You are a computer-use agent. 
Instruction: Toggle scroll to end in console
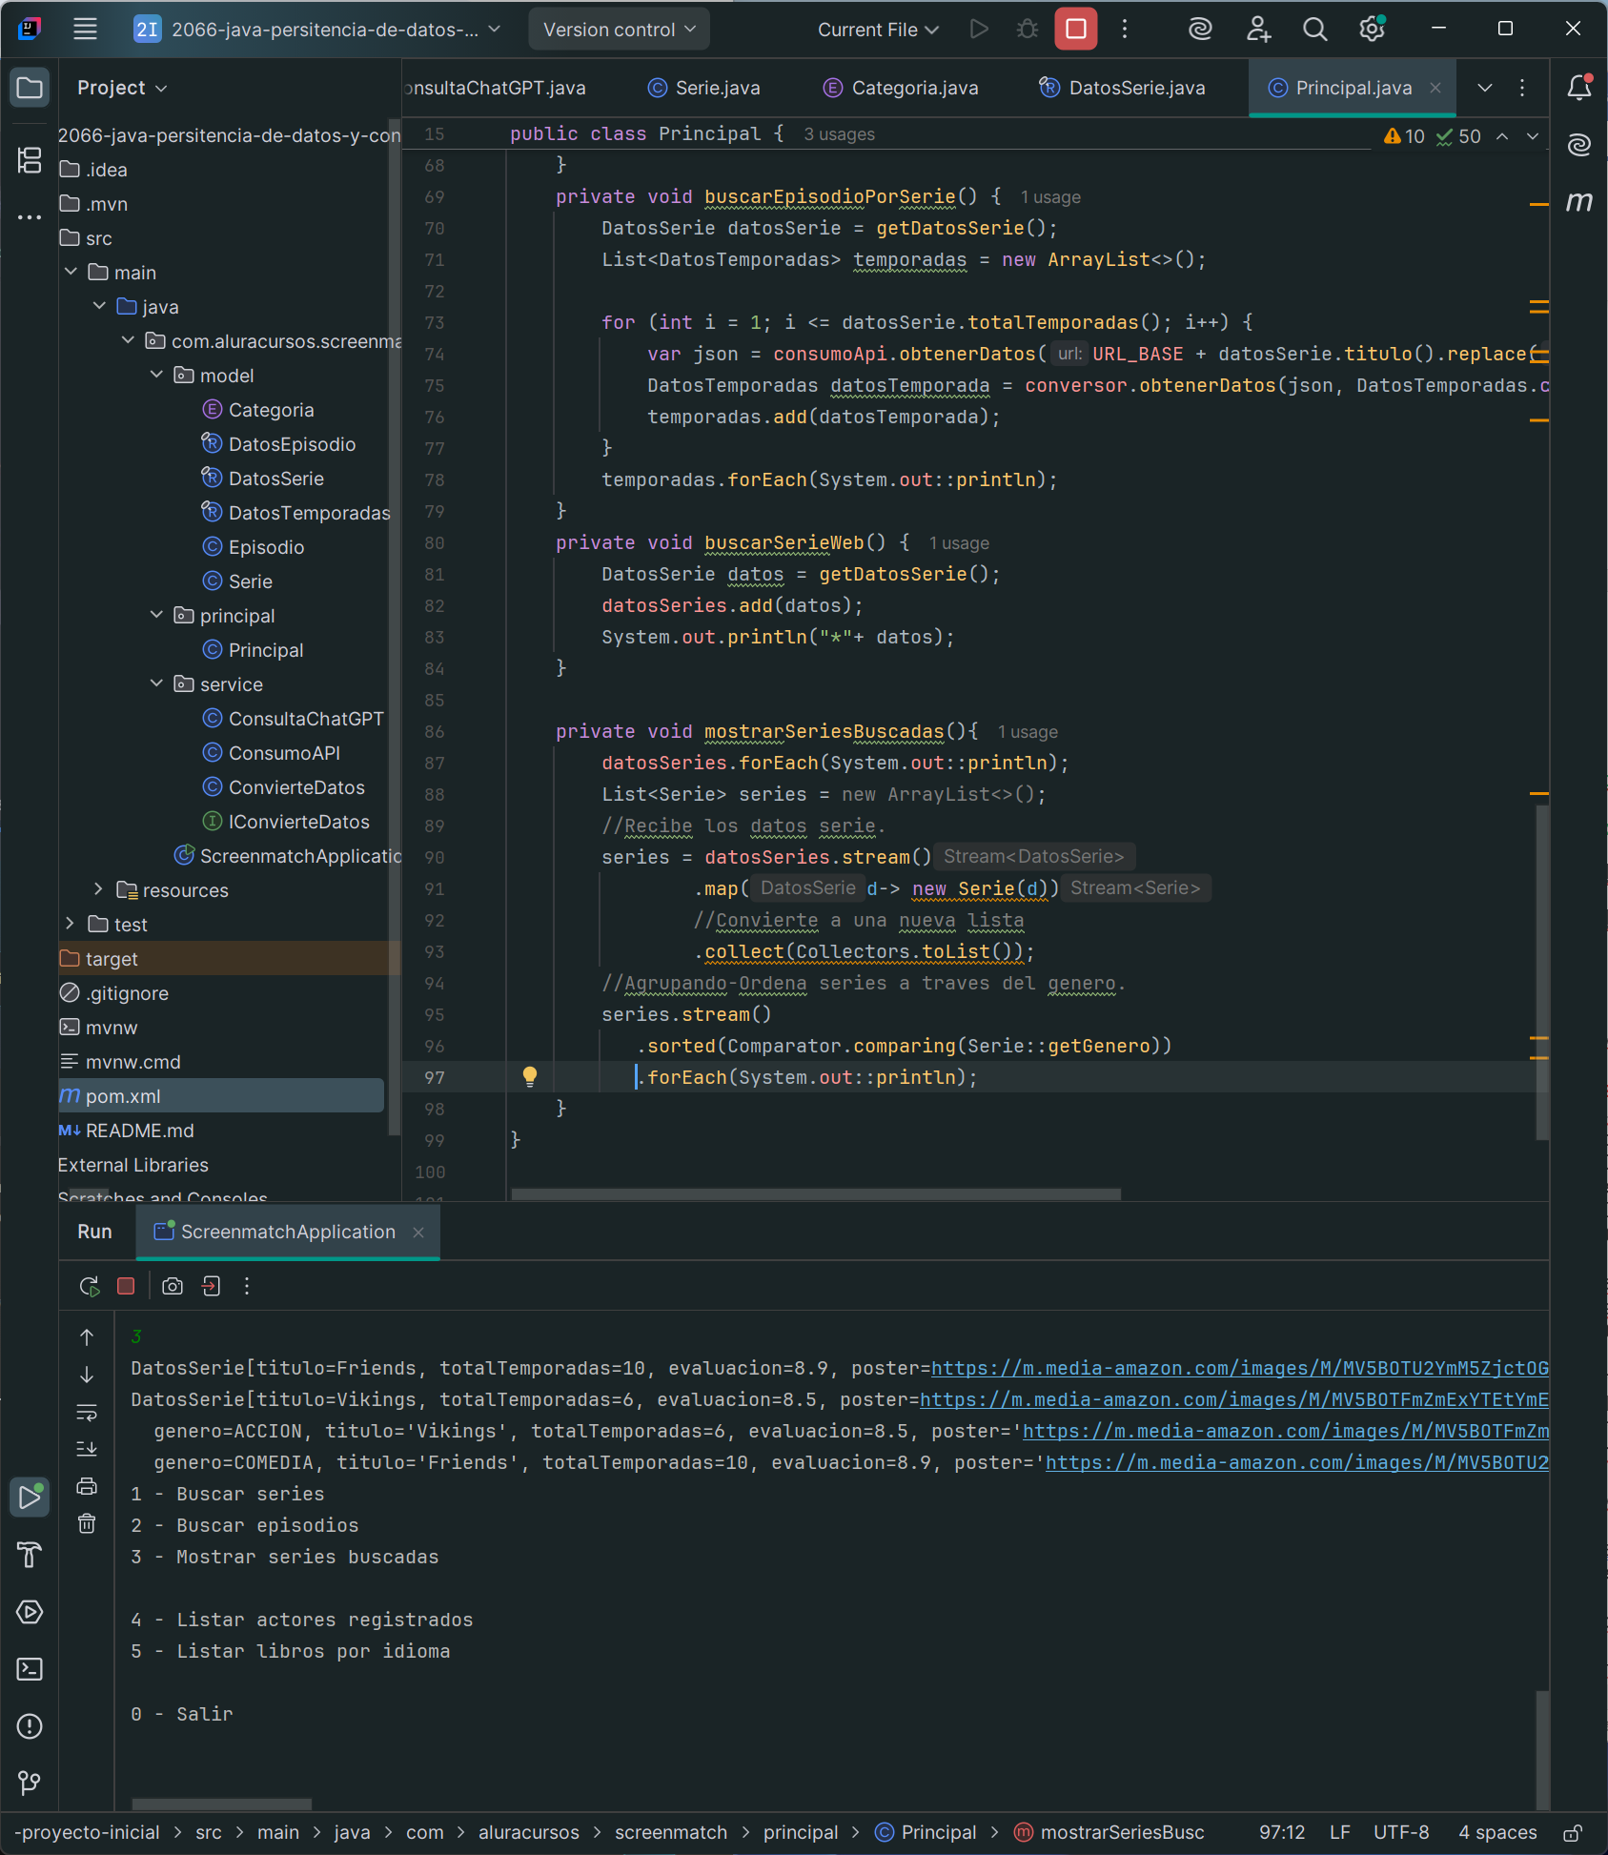(87, 1449)
